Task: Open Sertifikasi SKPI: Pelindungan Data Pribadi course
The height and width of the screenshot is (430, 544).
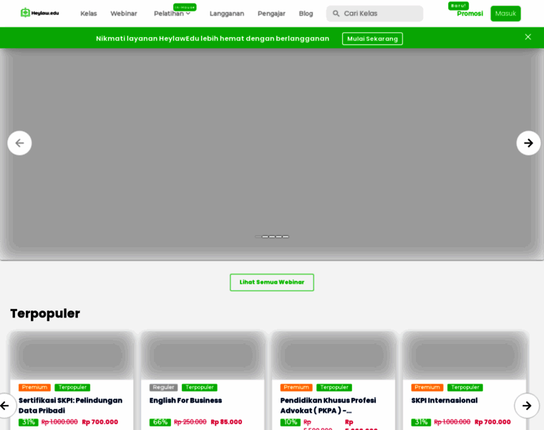Action: coord(70,406)
